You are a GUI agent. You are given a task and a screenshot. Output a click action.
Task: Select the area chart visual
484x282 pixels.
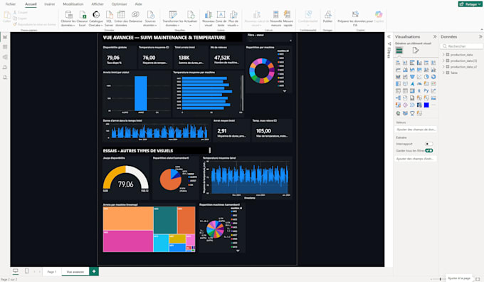tap(405, 70)
